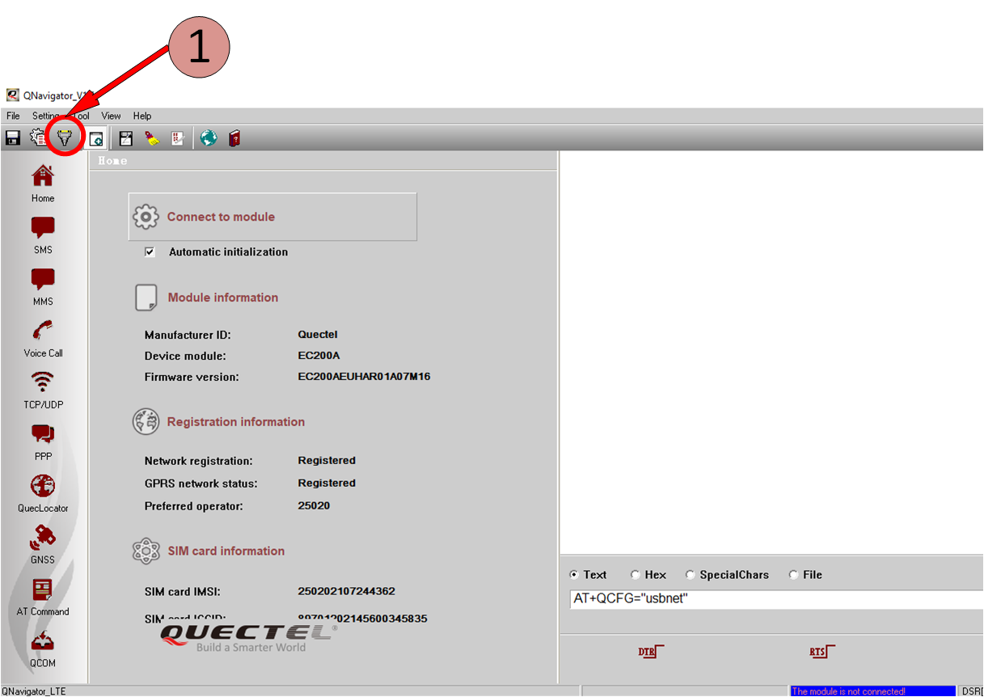Viewport: 984px width, 697px height.
Task: Open the TCP/UDP section in sidebar
Action: tap(43, 390)
